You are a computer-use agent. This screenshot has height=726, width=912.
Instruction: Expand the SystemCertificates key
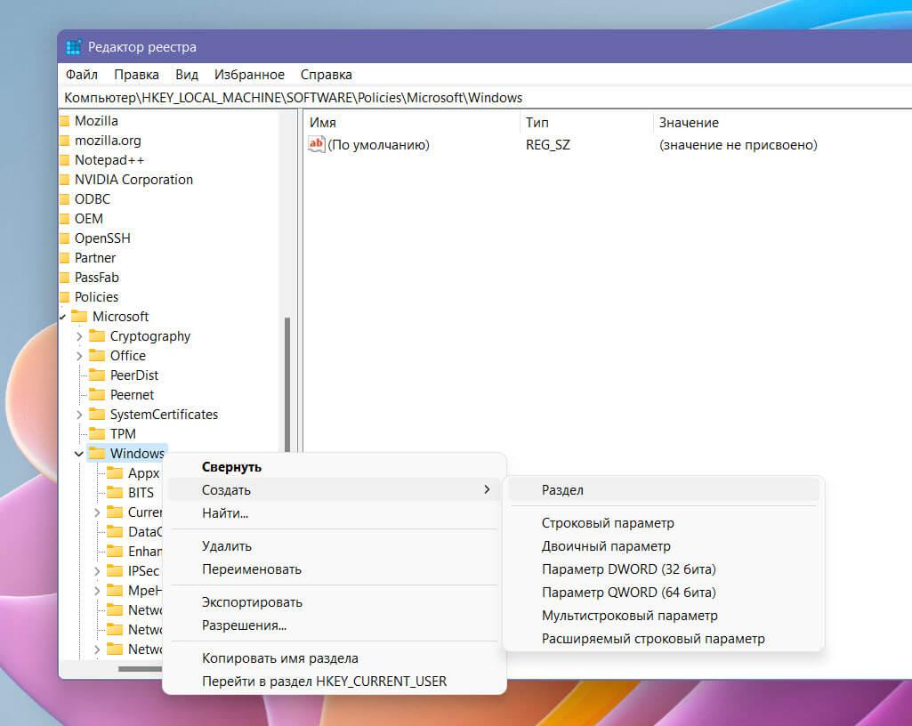point(79,415)
